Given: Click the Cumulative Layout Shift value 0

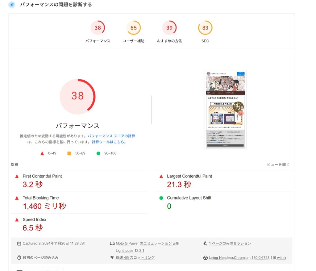Looking at the screenshot, I should pyautogui.click(x=169, y=206).
